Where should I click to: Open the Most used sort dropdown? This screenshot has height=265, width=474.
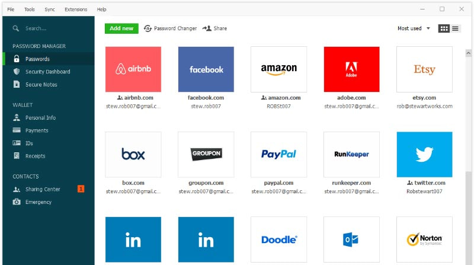click(x=414, y=28)
